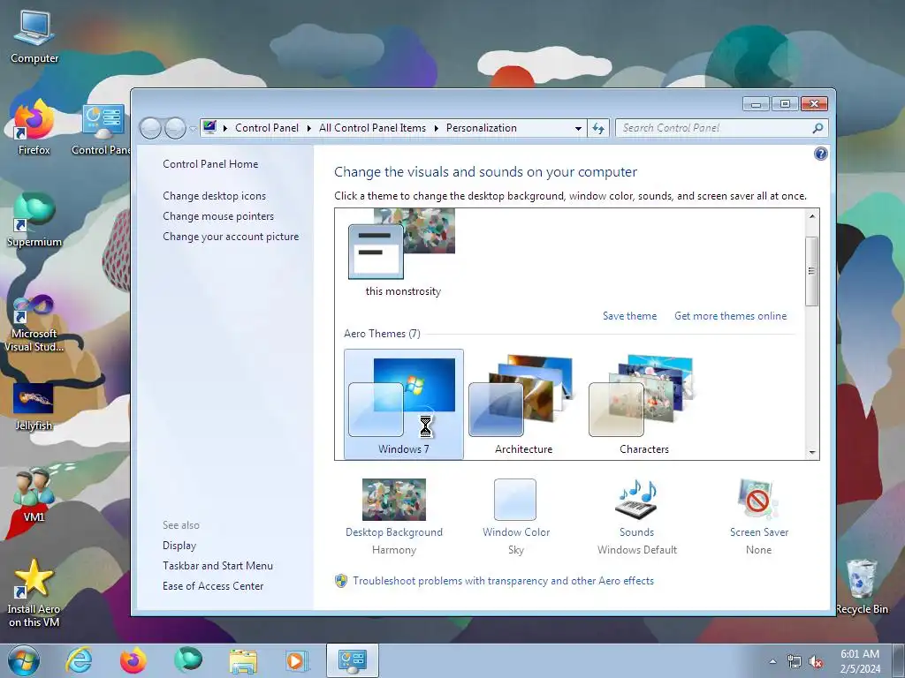This screenshot has width=905, height=678.
Task: Click the Back navigation button
Action: [150, 128]
